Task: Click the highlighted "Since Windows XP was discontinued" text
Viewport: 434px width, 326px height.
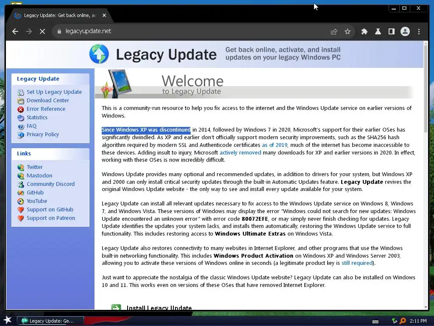Action: pyautogui.click(x=146, y=130)
